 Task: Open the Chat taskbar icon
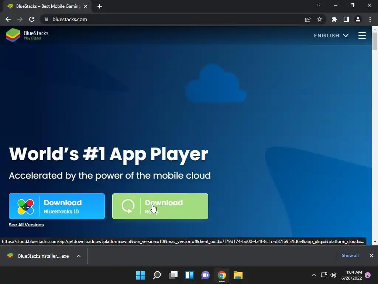(205, 275)
